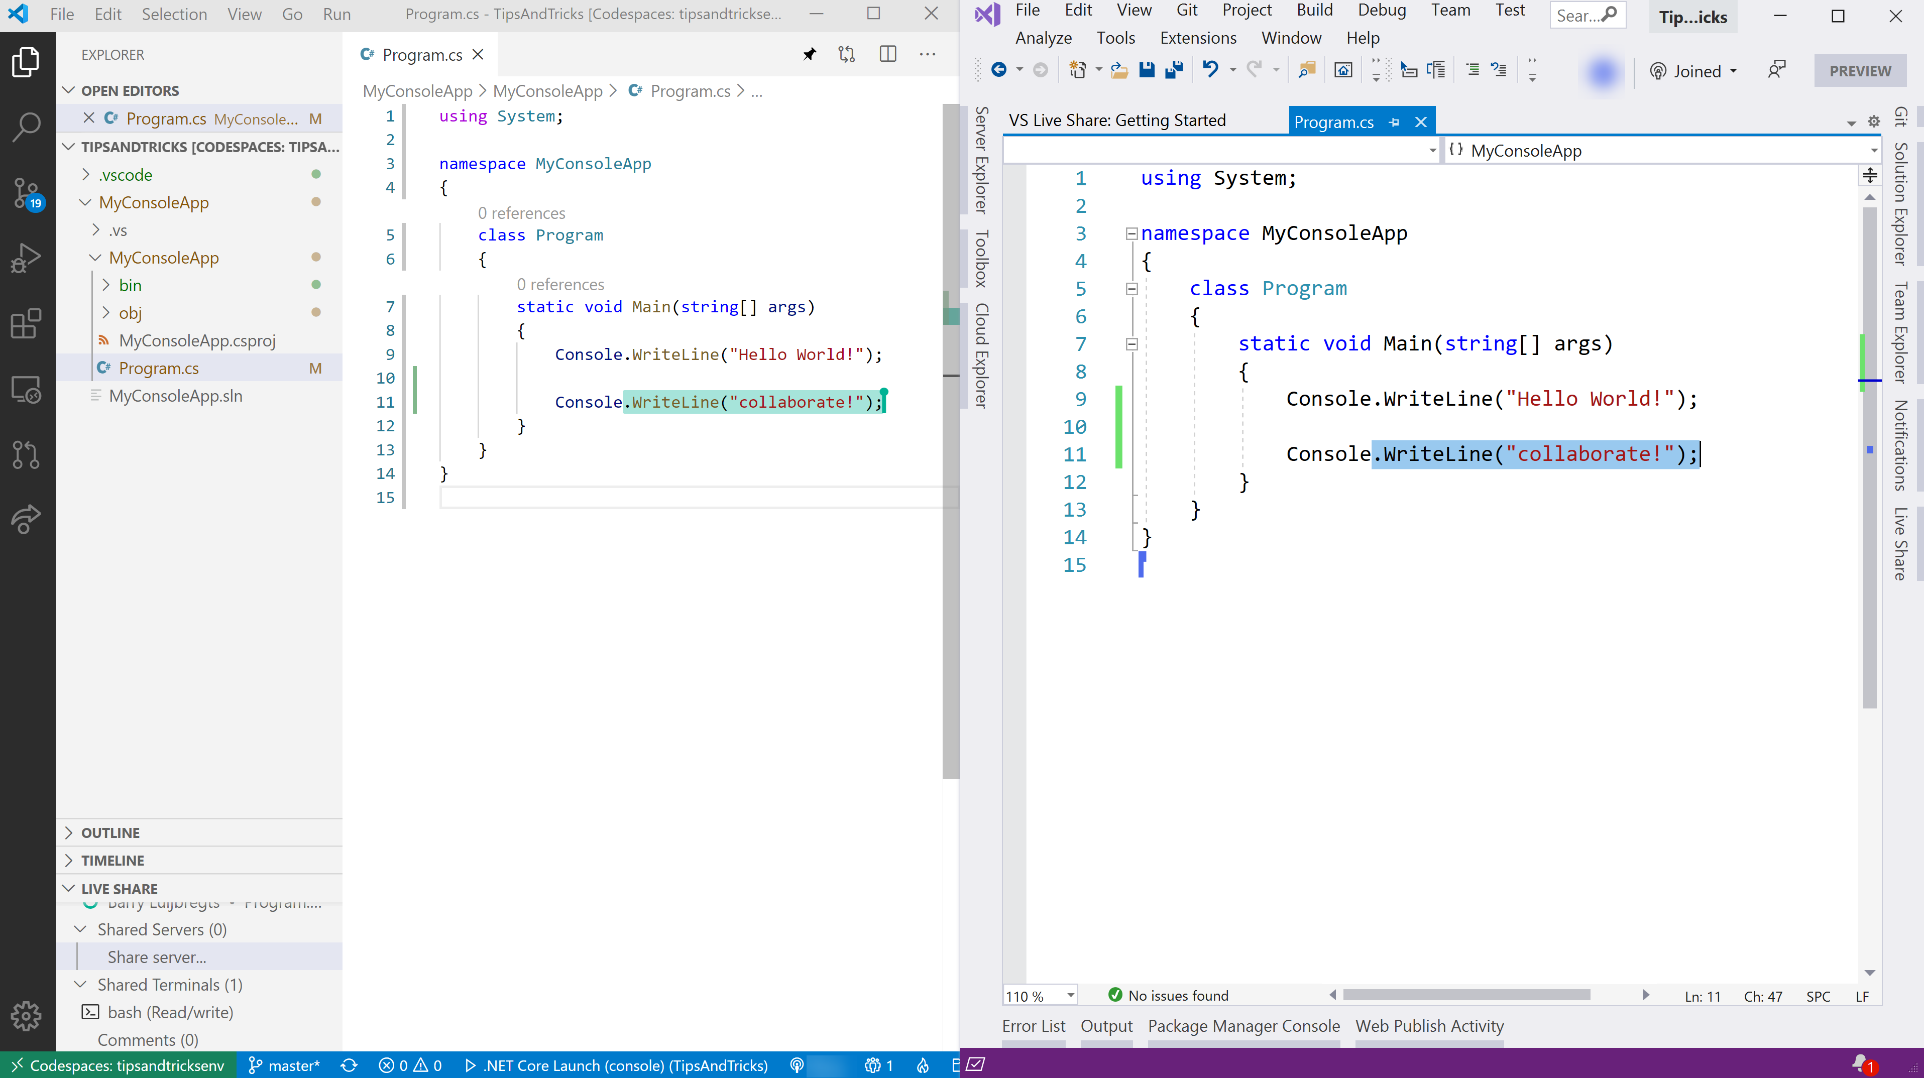Open the Package Manager Console tab
The width and height of the screenshot is (1924, 1078).
(1243, 1026)
